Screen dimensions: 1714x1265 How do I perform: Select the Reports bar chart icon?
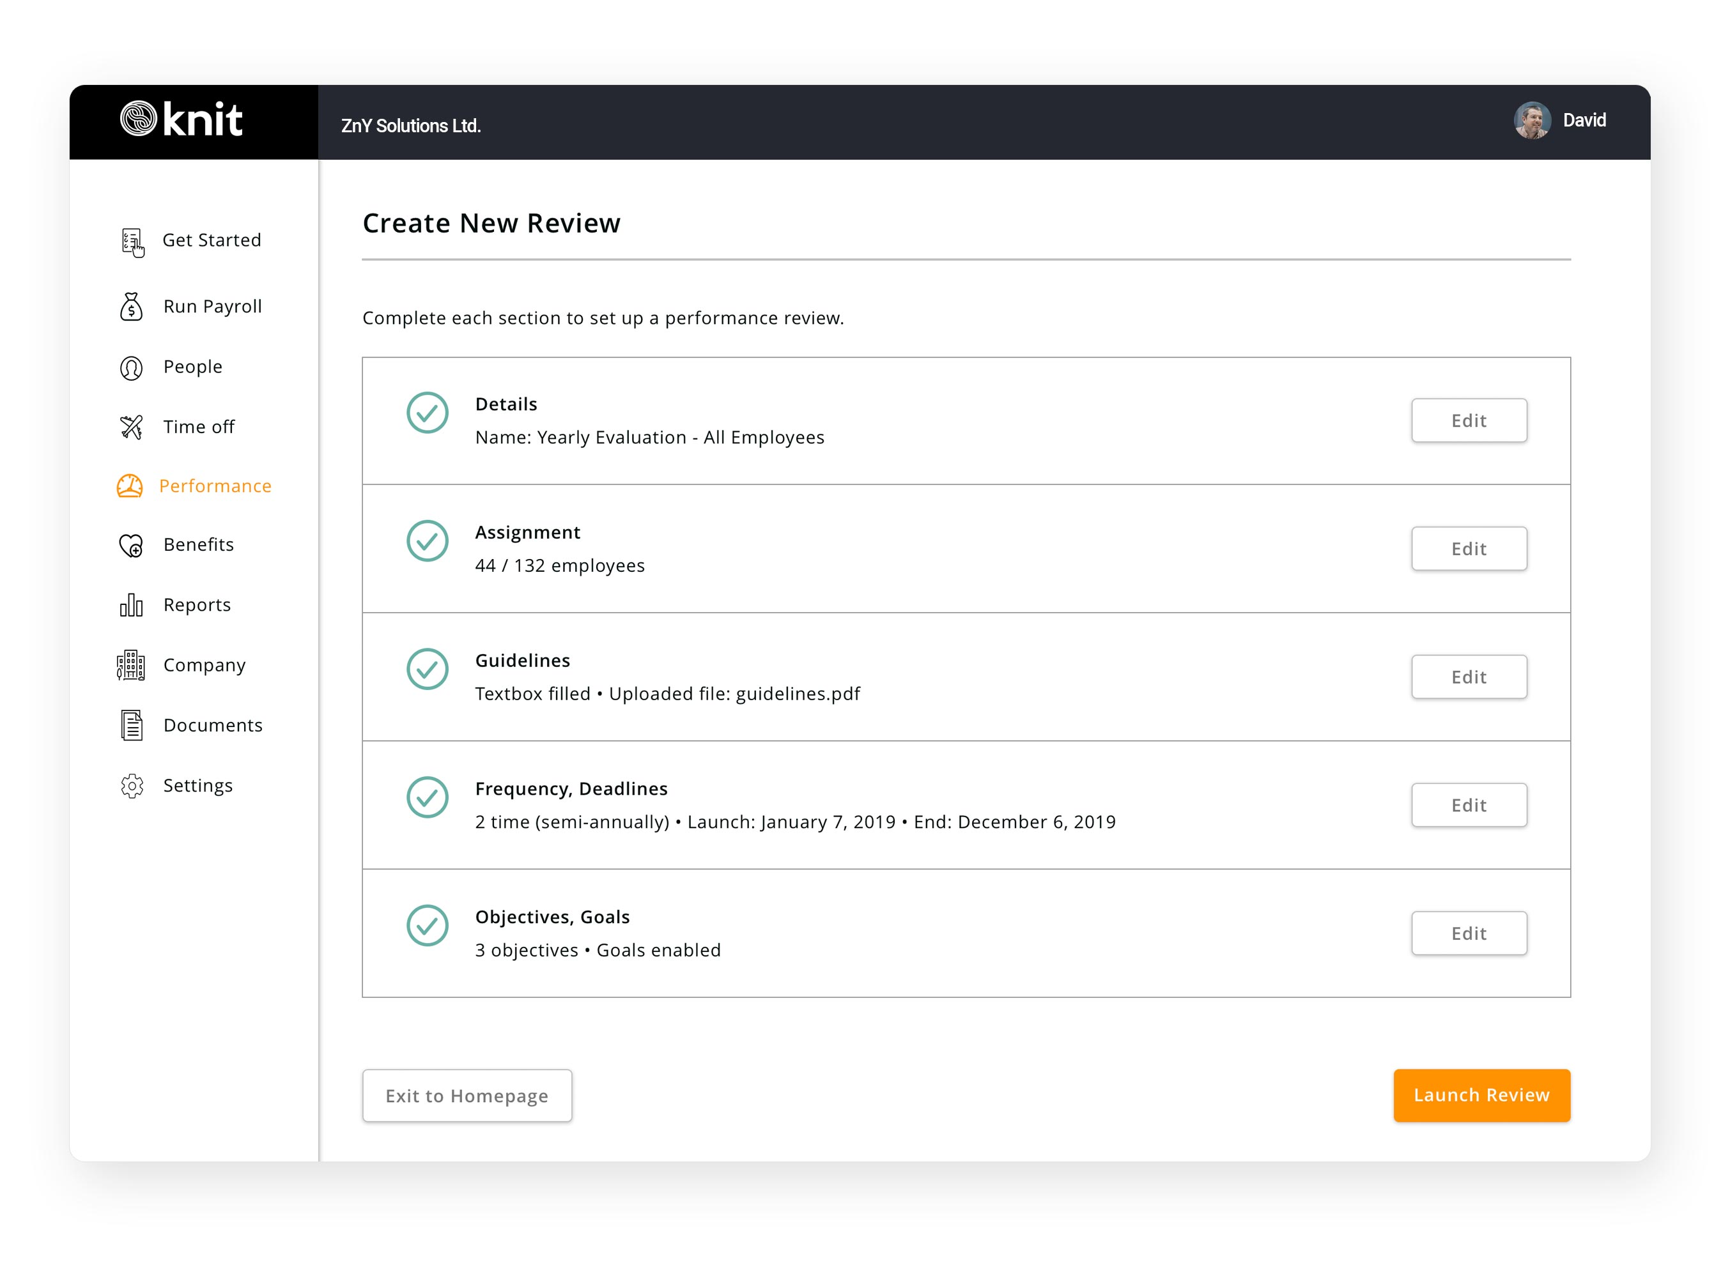click(x=131, y=605)
